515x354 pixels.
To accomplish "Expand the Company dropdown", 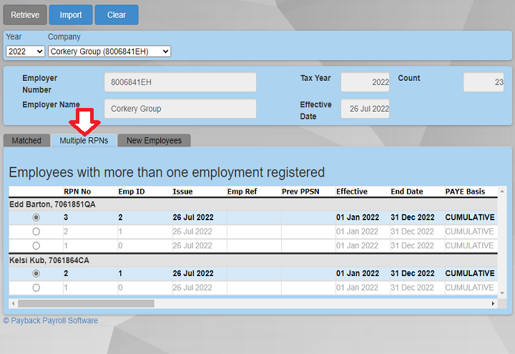I will pos(109,51).
